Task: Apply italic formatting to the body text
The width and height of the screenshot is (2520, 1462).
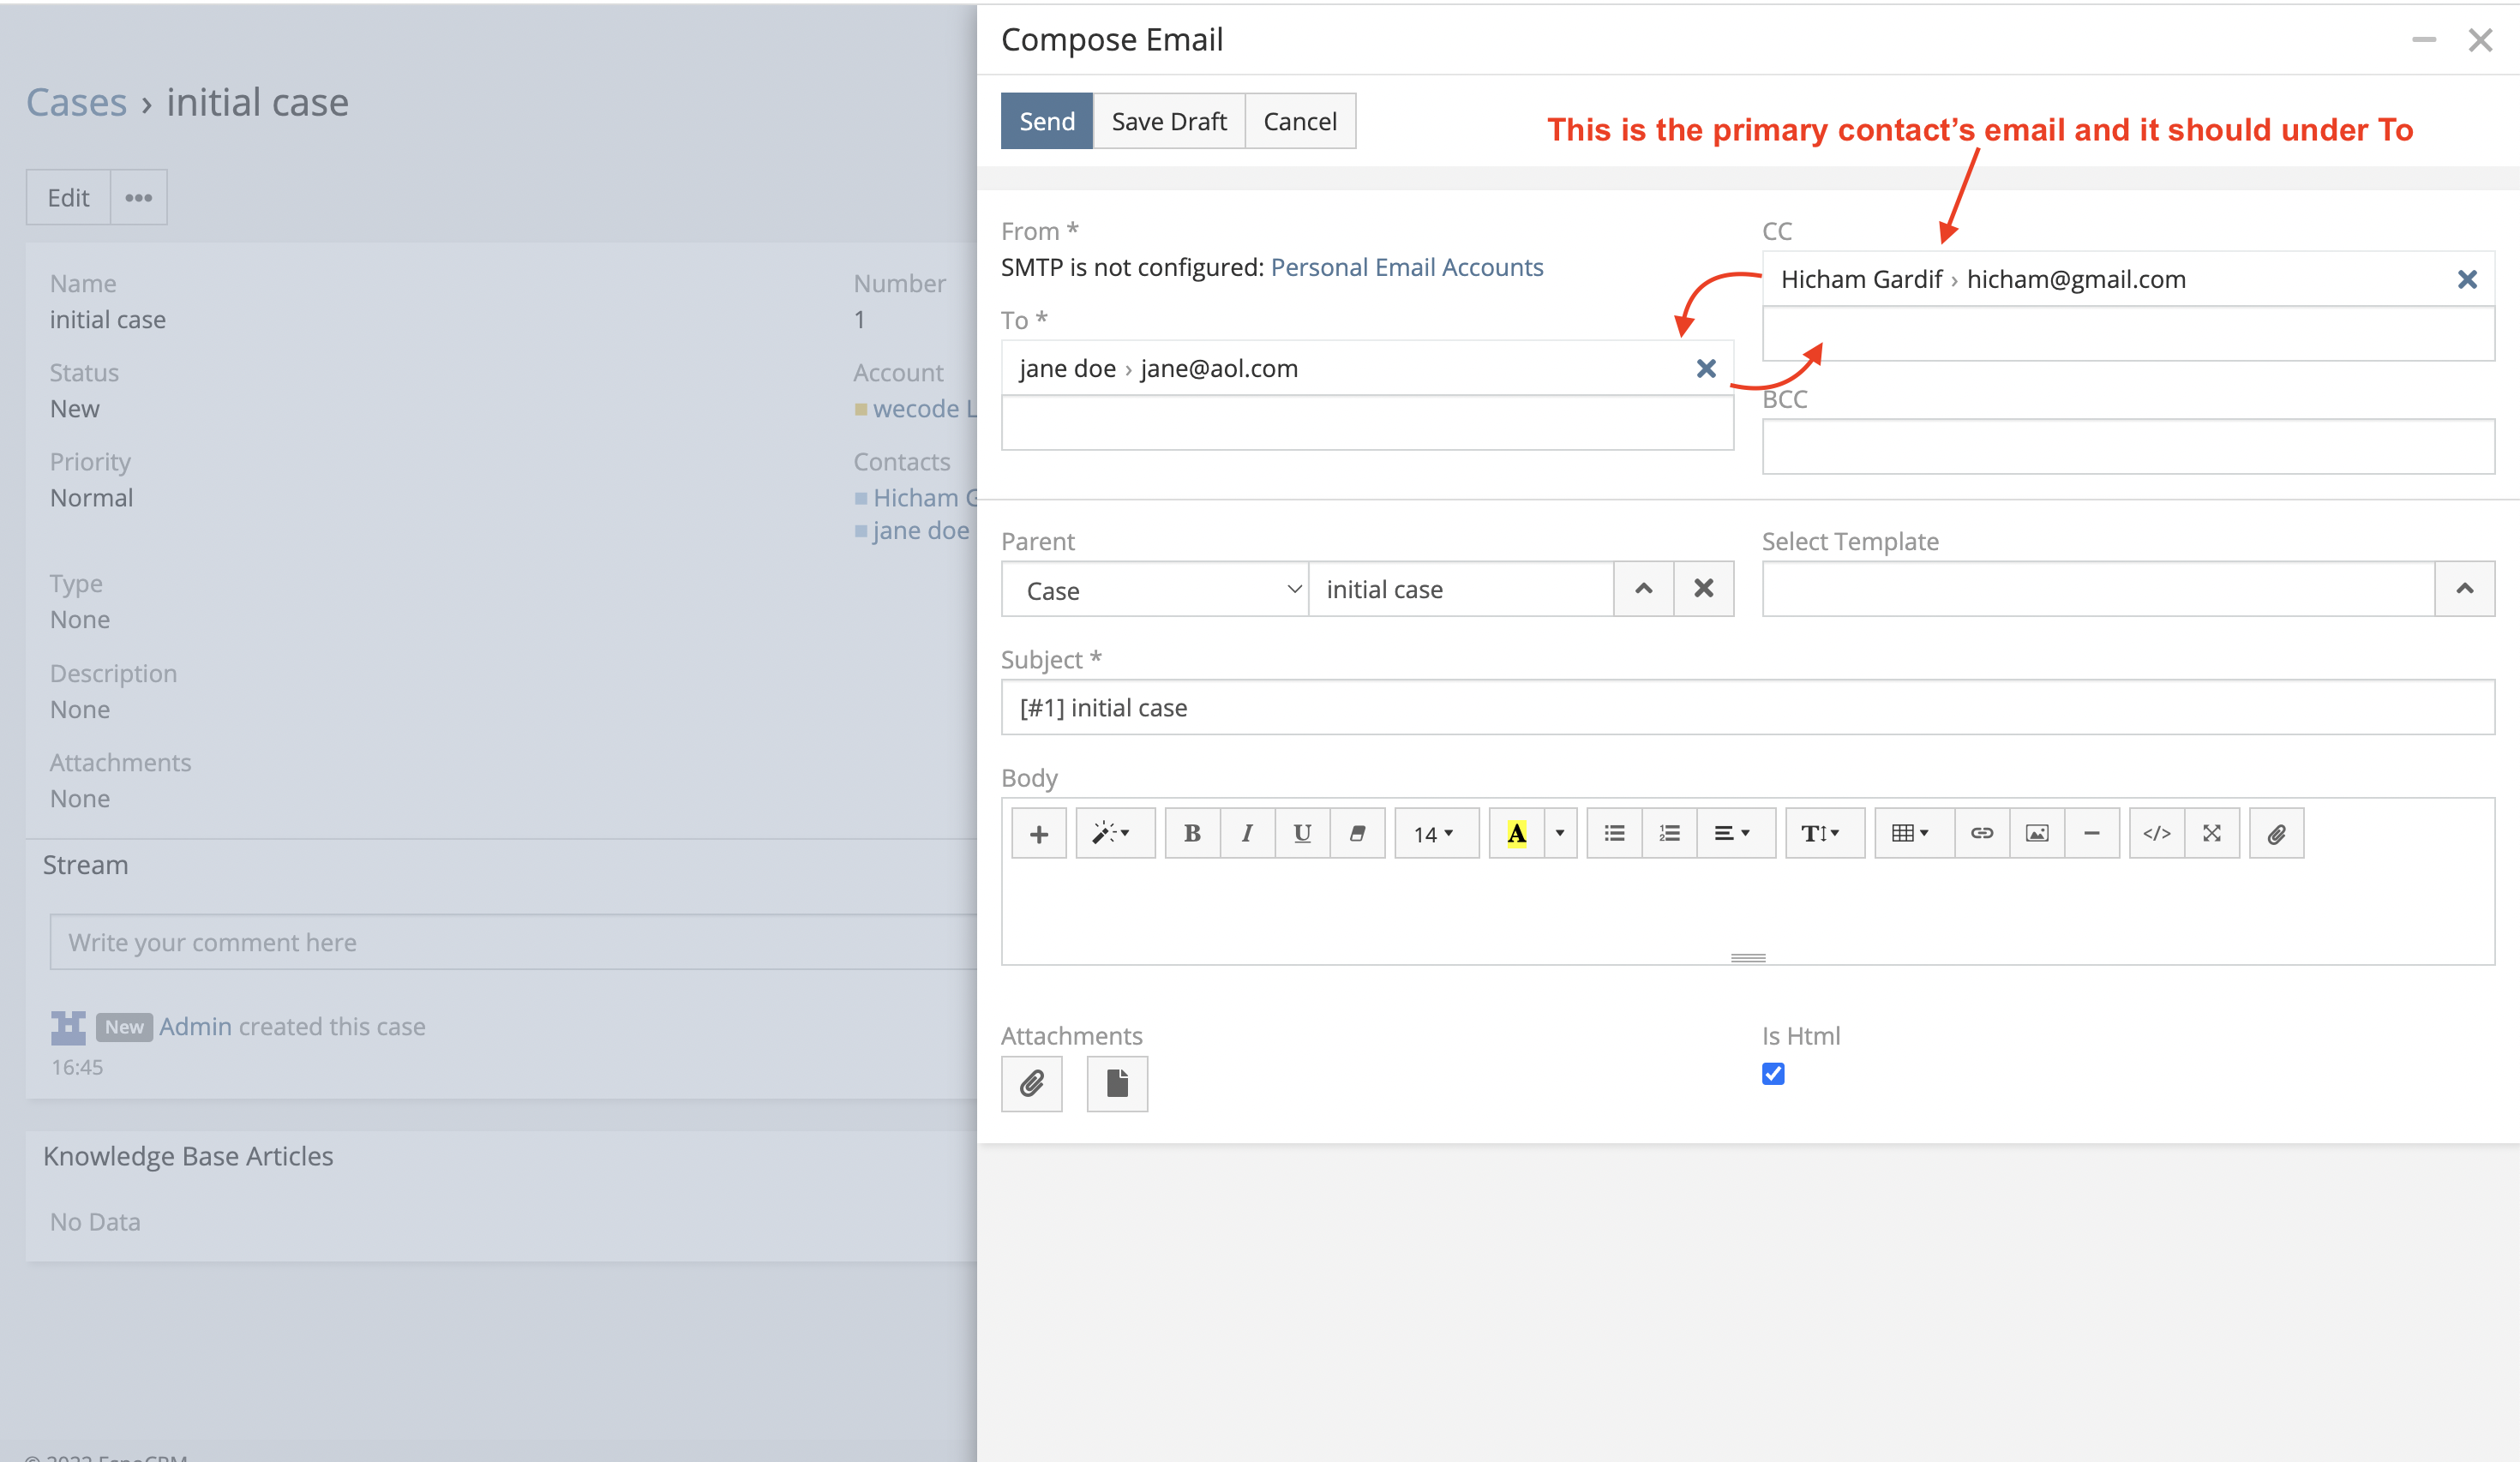Action: point(1247,832)
